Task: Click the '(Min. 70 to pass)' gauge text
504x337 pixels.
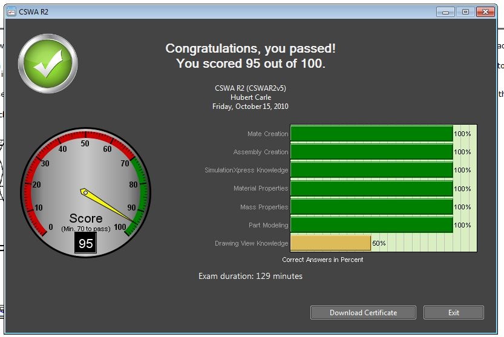Action: tap(86, 229)
